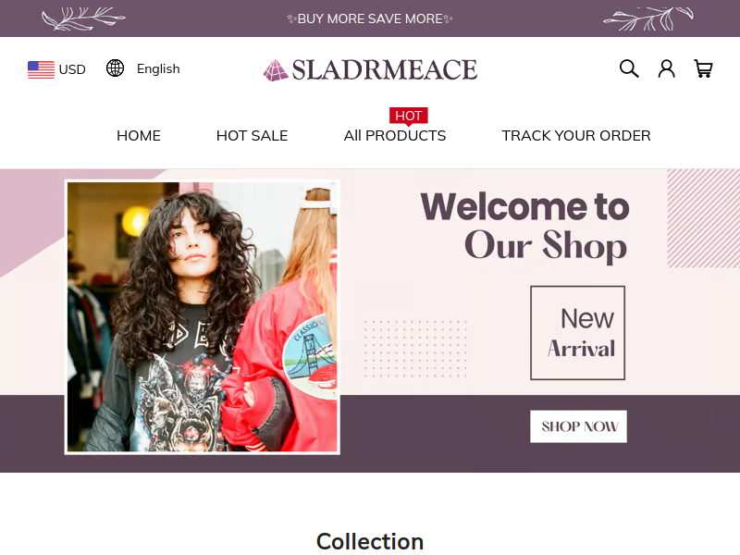Click the Welcome to Our Shop heading

[524, 226]
